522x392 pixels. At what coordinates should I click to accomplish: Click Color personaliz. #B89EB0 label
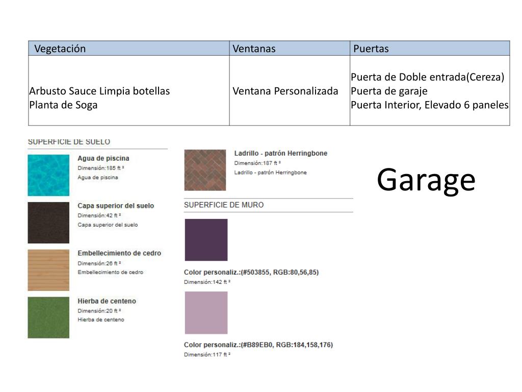pos(258,345)
